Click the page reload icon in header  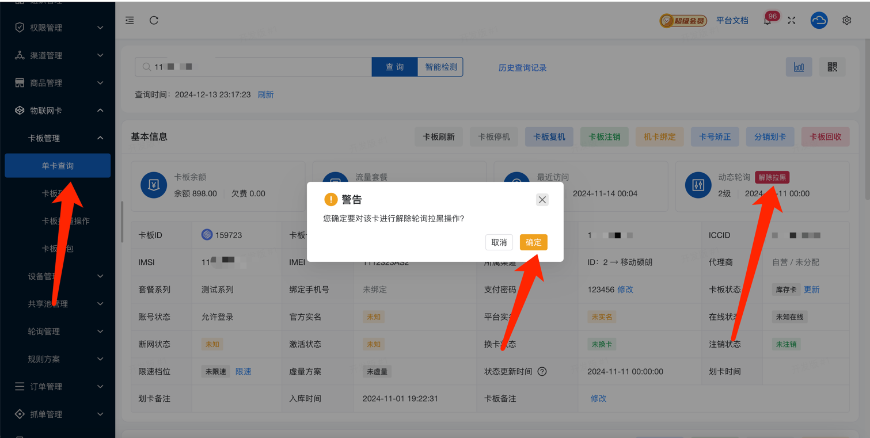[154, 20]
